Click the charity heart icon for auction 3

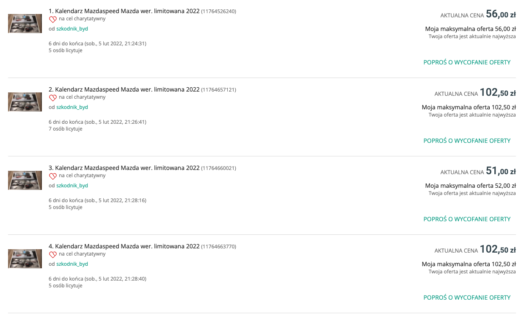point(53,176)
